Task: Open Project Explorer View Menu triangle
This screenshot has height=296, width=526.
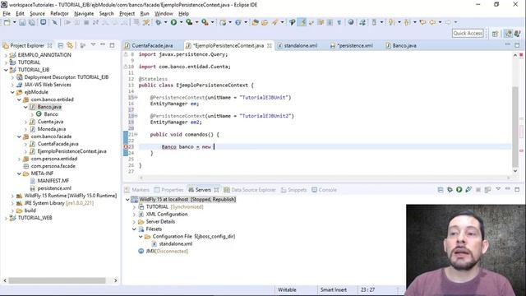Action: coord(93,44)
